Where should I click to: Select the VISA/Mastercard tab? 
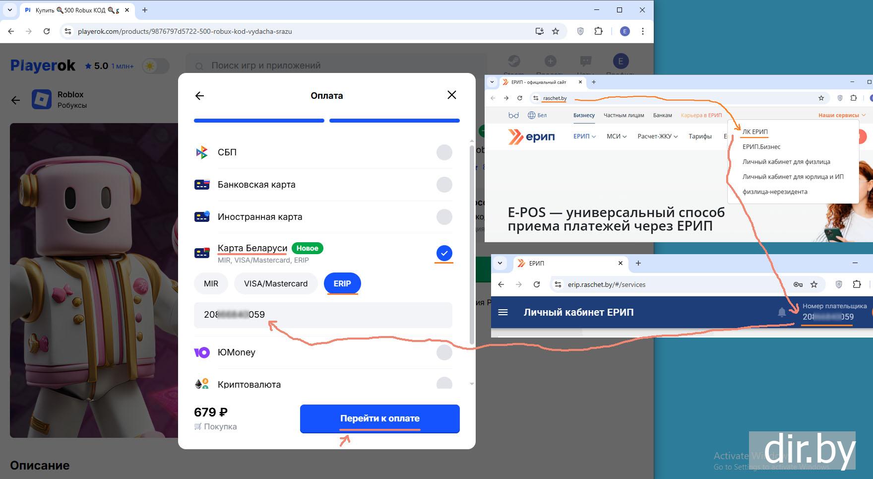tap(275, 283)
